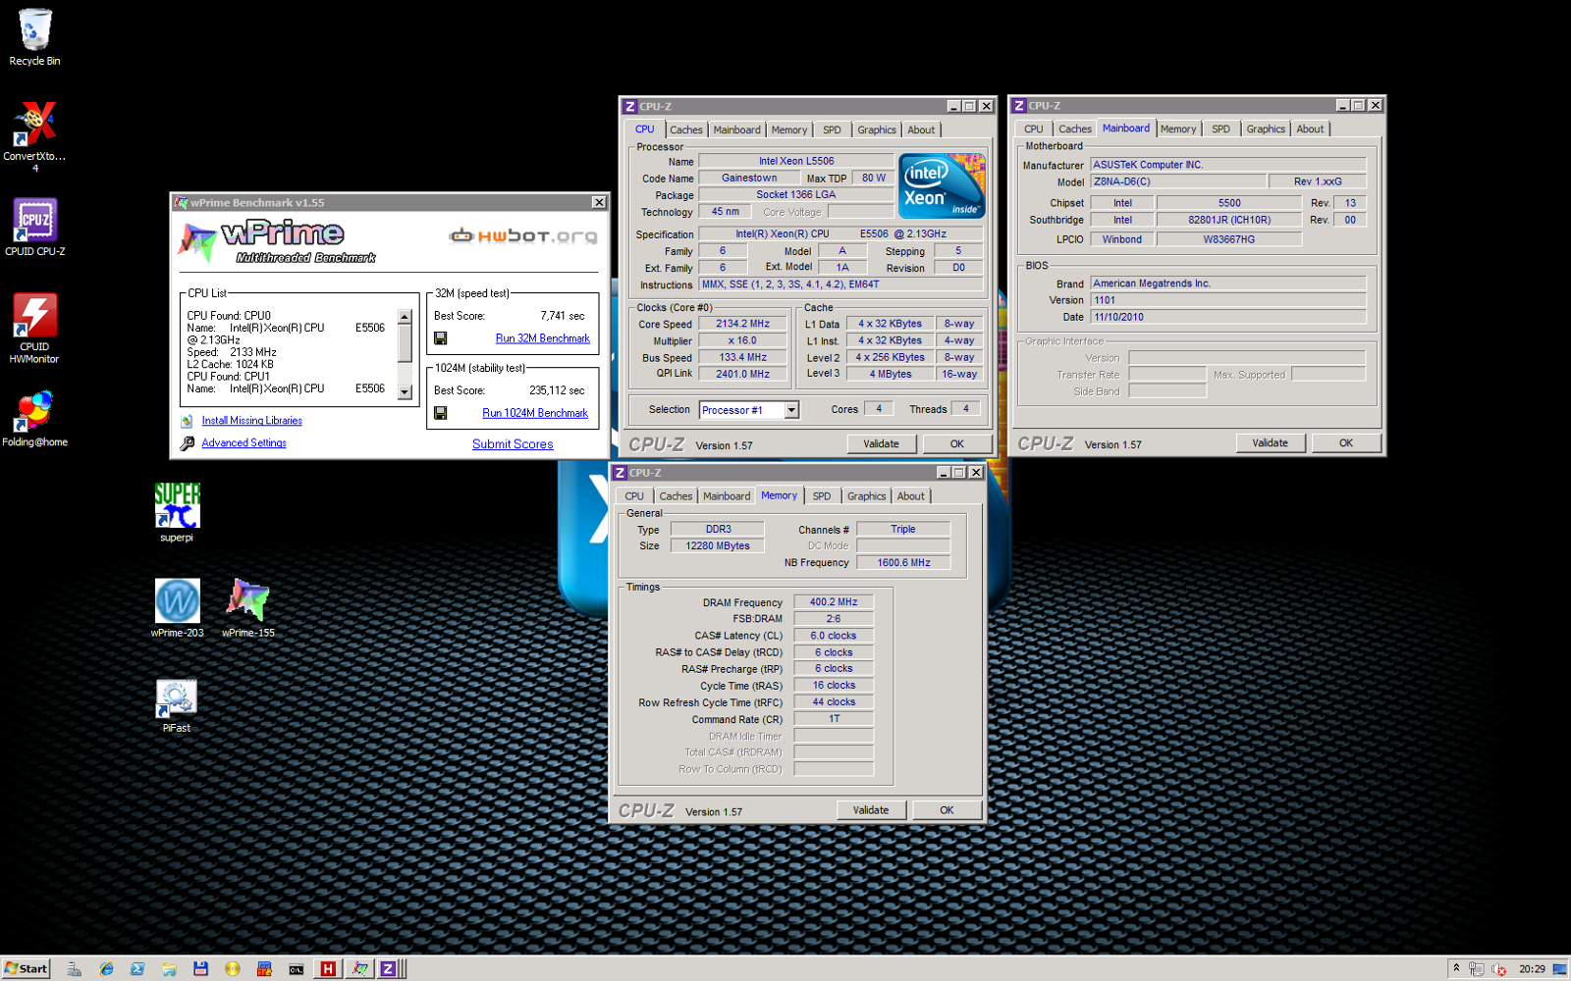Click OK in the CPU-tab CPU-Z window
This screenshot has width=1571, height=981.
pos(957,443)
